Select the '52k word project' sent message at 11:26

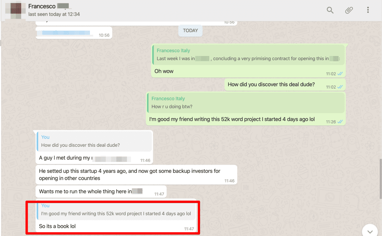coord(232,119)
